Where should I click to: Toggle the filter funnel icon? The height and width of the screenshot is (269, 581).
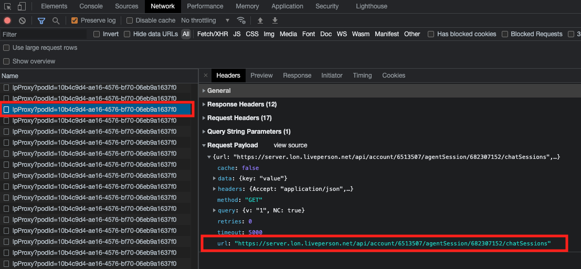click(41, 20)
